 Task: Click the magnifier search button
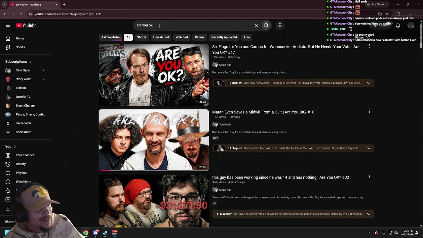(x=266, y=25)
